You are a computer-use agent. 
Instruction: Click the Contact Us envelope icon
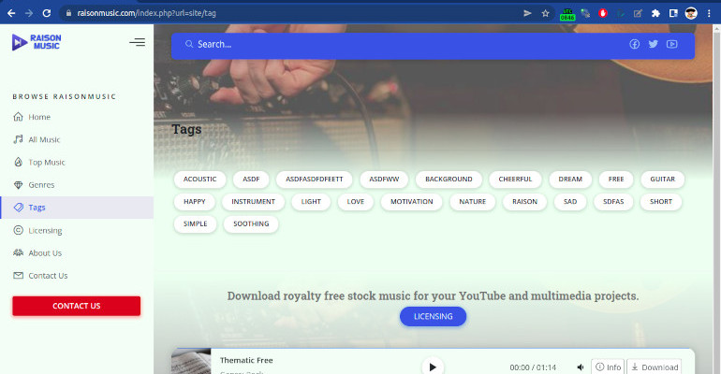tap(18, 275)
